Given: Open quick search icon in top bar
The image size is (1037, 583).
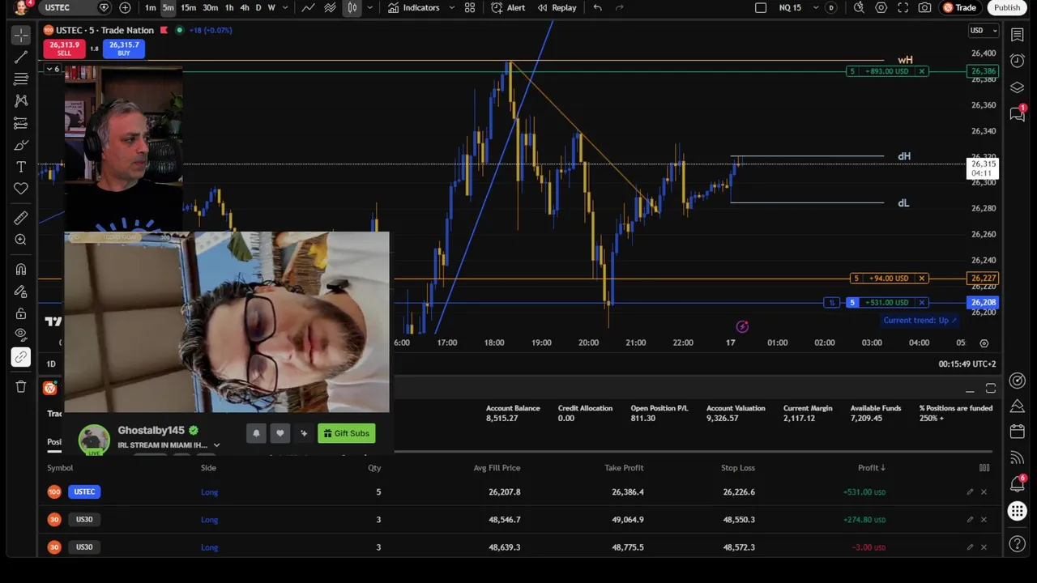Looking at the screenshot, I should tap(859, 7).
